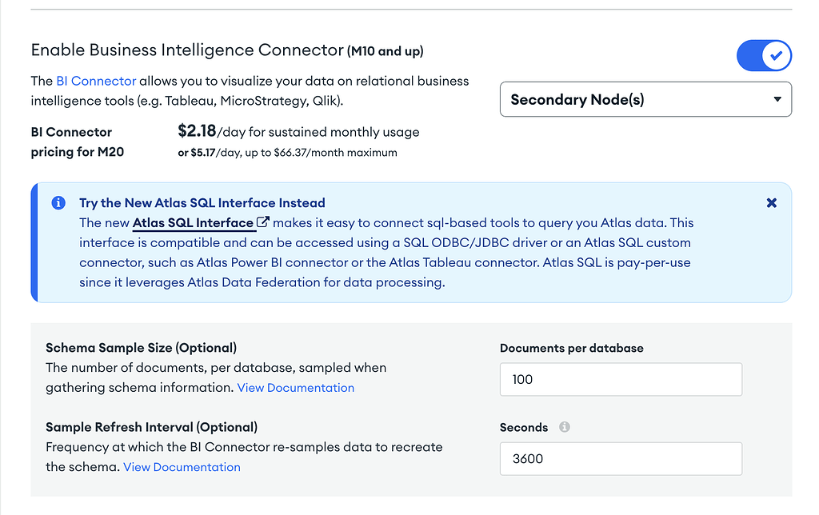Click the info icon next to Seconds
819x515 pixels.
[565, 427]
